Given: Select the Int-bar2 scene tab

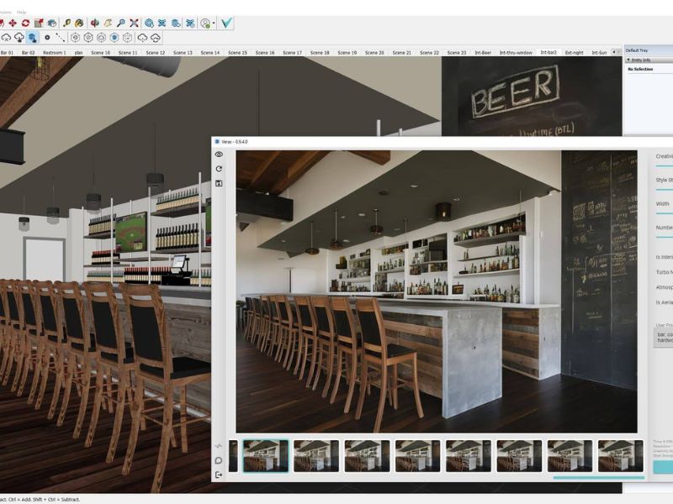Looking at the screenshot, I should click(x=548, y=52).
